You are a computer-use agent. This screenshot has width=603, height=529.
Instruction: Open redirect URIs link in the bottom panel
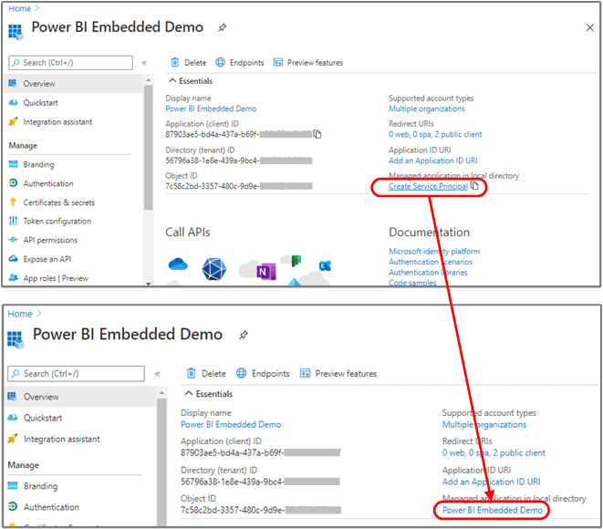[494, 453]
